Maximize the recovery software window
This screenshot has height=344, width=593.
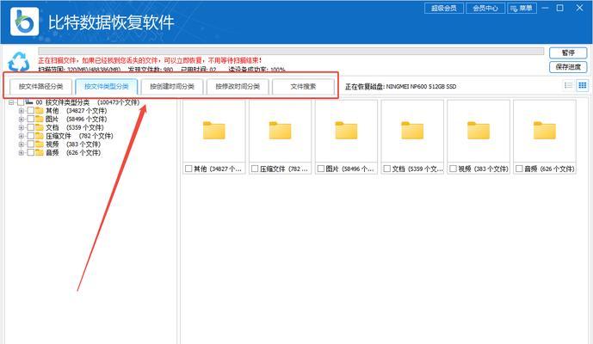(x=560, y=8)
